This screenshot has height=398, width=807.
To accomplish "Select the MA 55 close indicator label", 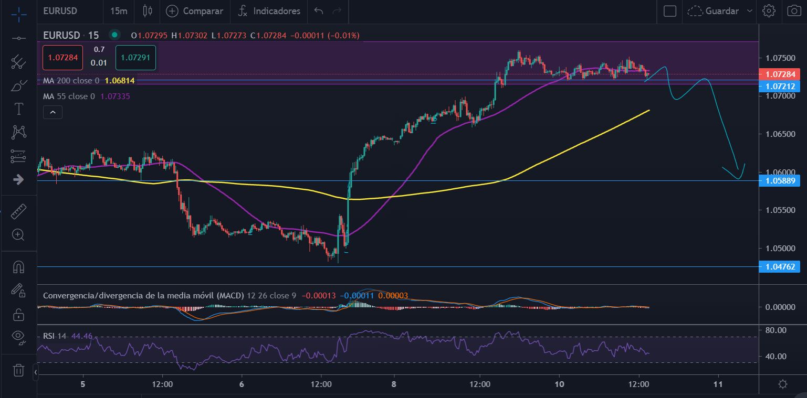I will click(x=69, y=96).
